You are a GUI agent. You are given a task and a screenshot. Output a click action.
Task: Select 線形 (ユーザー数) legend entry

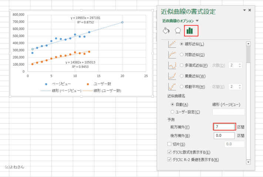(102, 91)
